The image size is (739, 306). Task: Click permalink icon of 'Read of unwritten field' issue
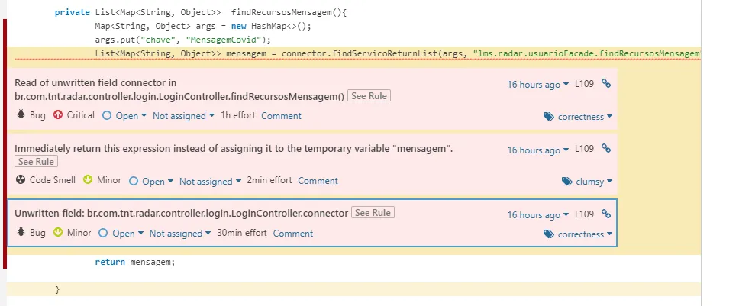605,84
